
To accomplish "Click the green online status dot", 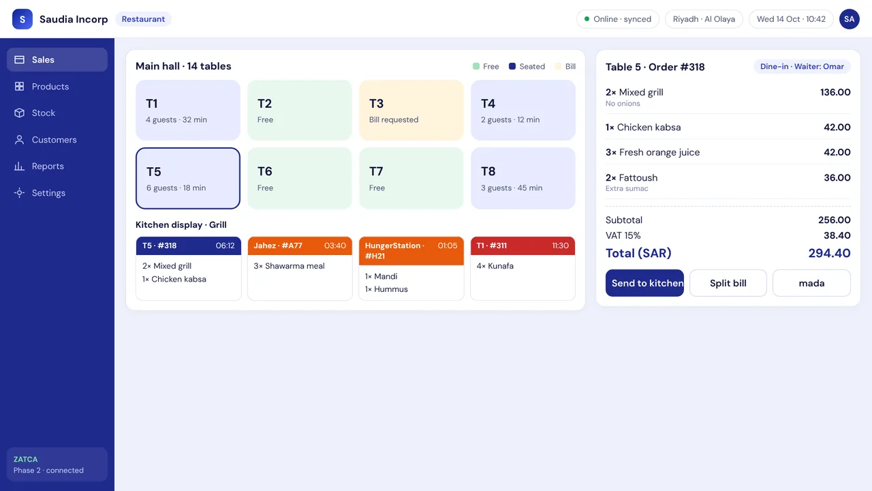I will [x=587, y=19].
